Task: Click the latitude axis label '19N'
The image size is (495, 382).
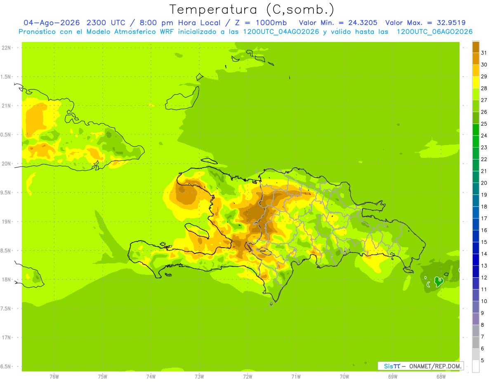Action: point(6,222)
